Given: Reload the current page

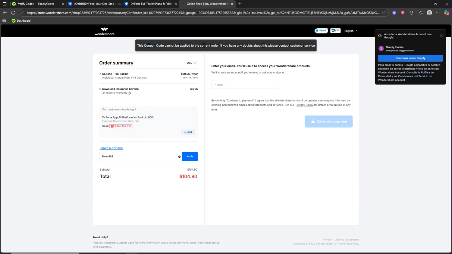Looking at the screenshot, I should [x=13, y=13].
